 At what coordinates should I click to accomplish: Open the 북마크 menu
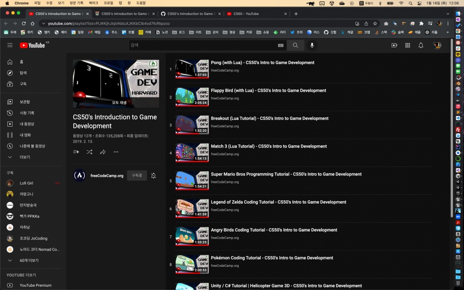93,3
